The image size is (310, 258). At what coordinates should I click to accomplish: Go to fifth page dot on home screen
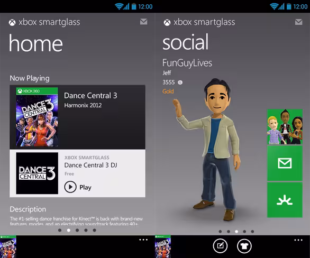tap(95, 230)
